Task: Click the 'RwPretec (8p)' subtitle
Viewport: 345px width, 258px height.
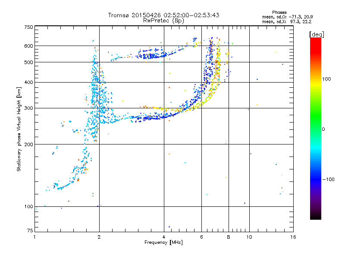Action: [163, 21]
